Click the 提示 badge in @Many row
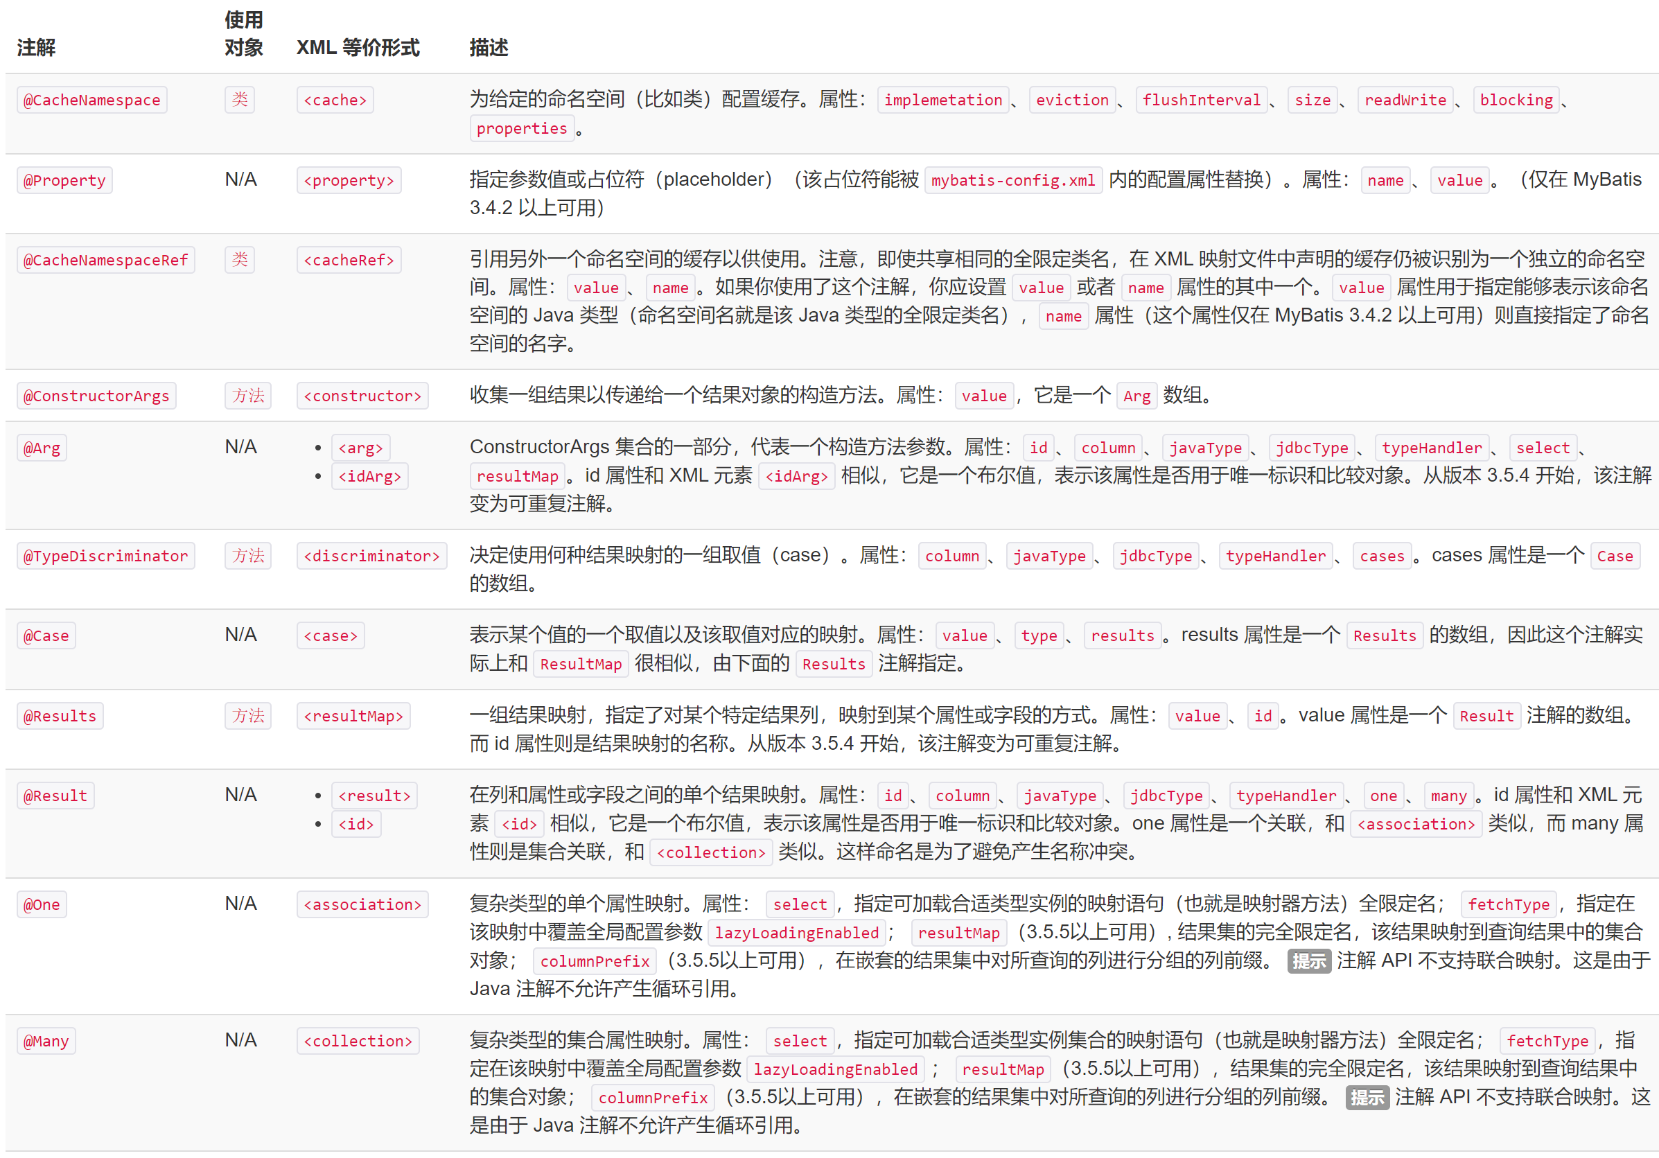The width and height of the screenshot is (1659, 1158). click(x=1367, y=1097)
